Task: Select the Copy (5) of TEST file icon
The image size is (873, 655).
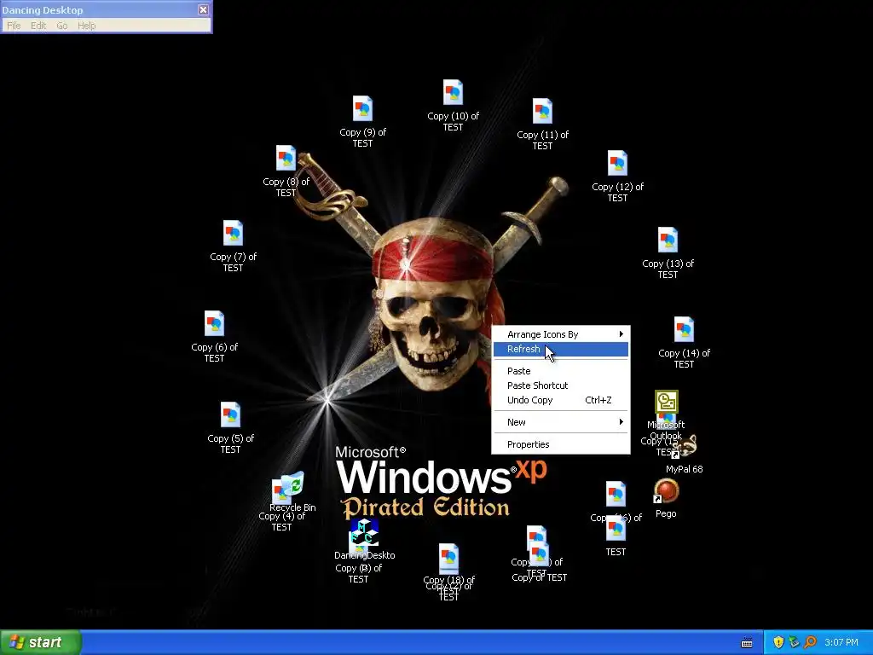Action: click(x=230, y=415)
